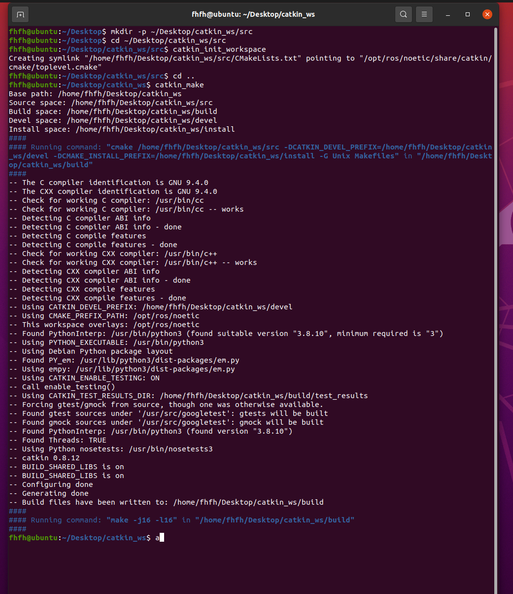Click the 'Configuring done' output line
Viewport: 513px width, 594px height.
57,484
